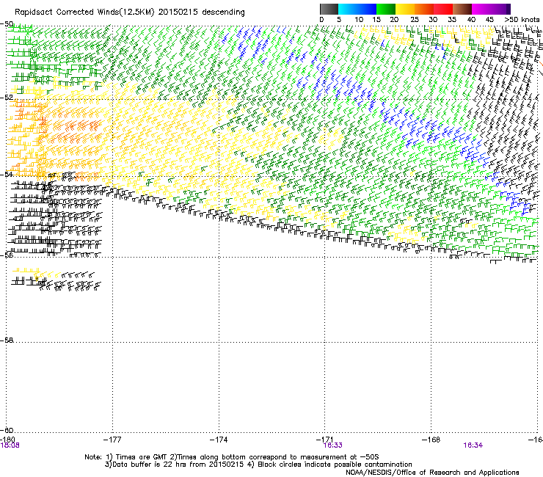Click the green 15-20 knots legend swatch
543x477 pixels.
point(386,9)
